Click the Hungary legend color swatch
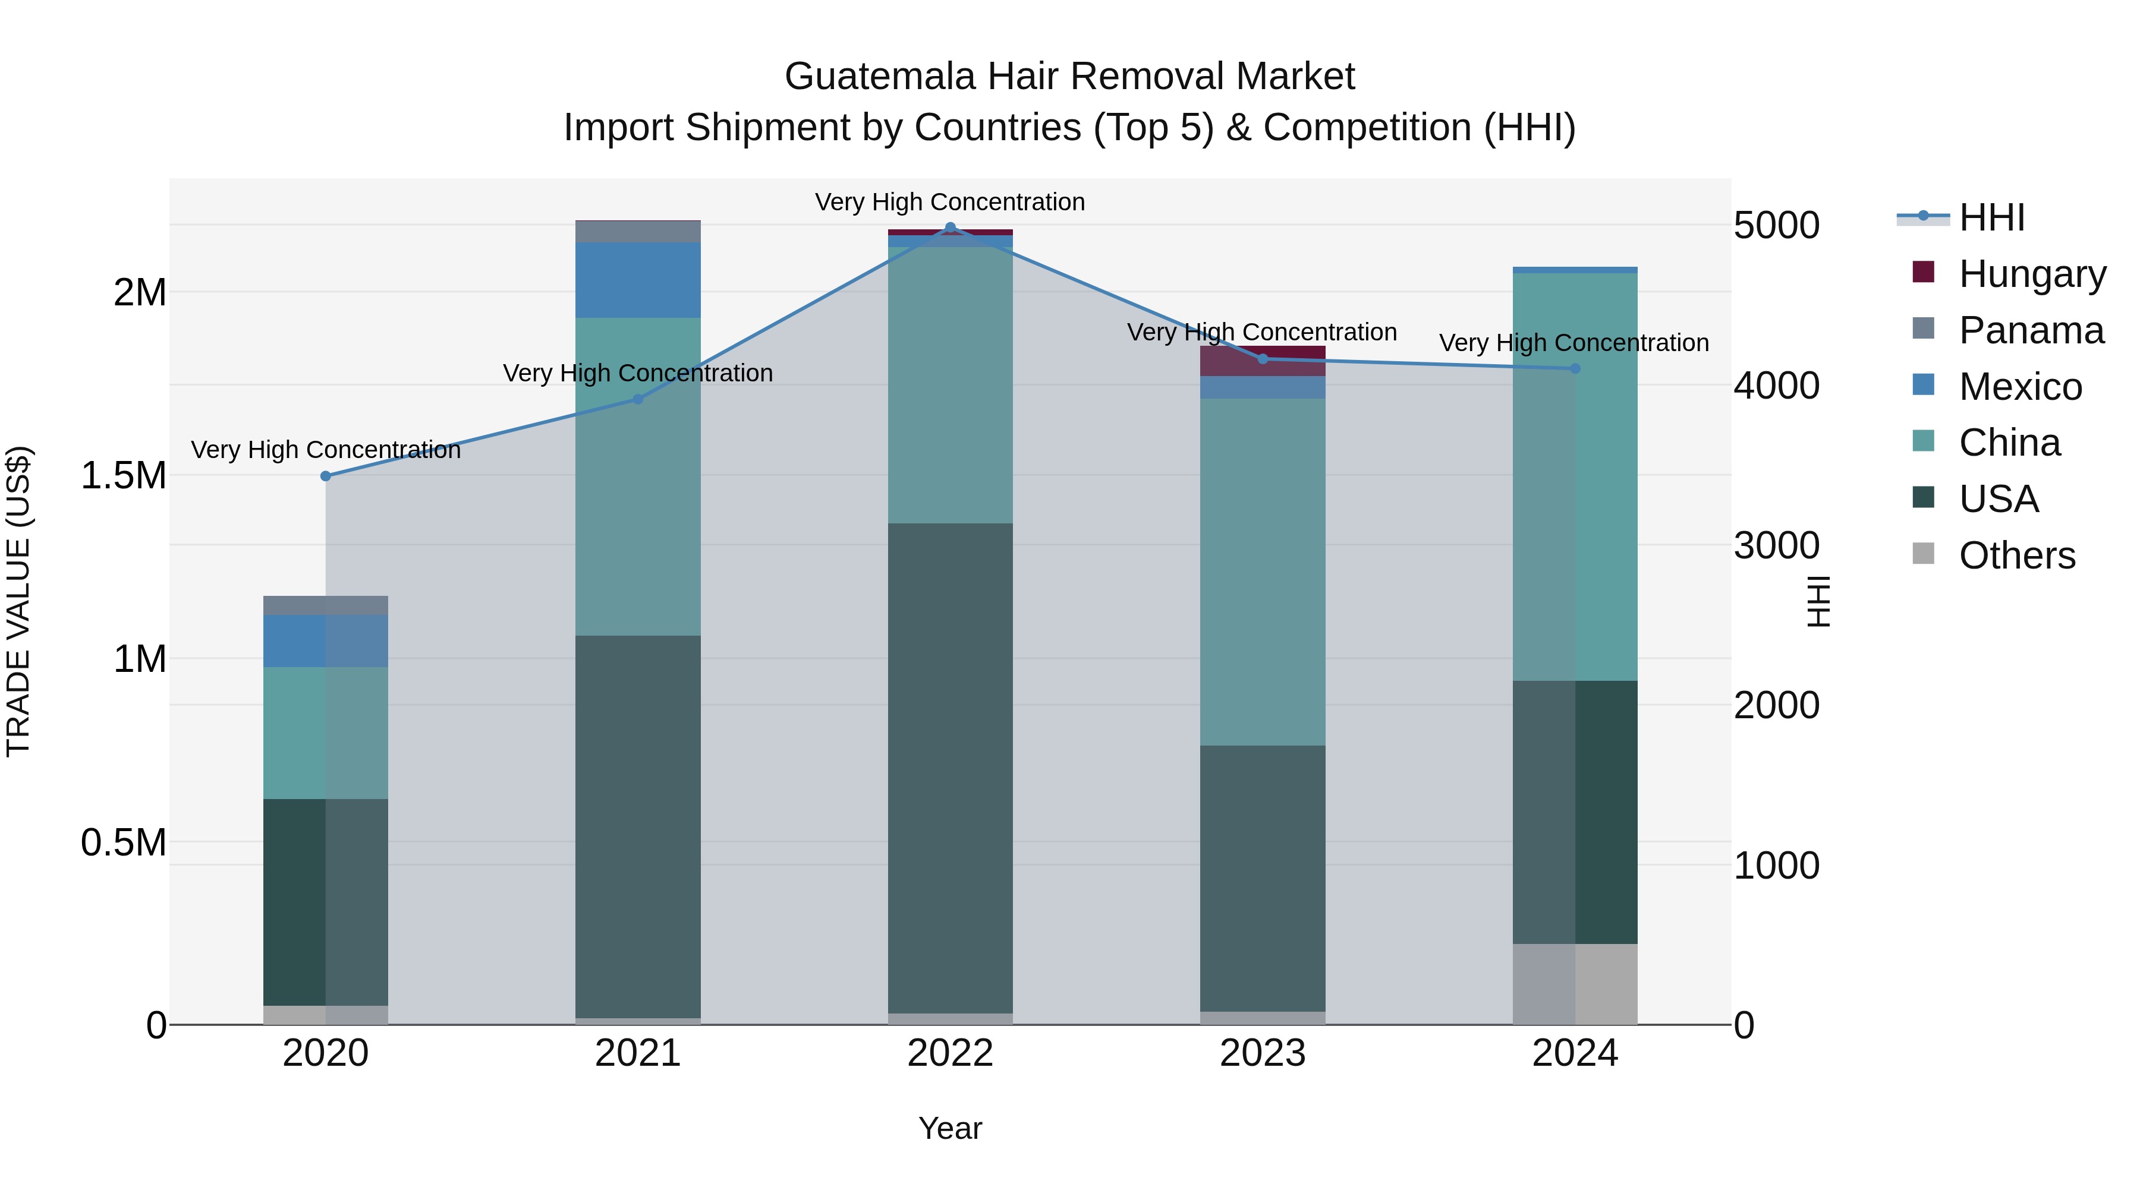This screenshot has height=1203, width=2140. (1923, 271)
